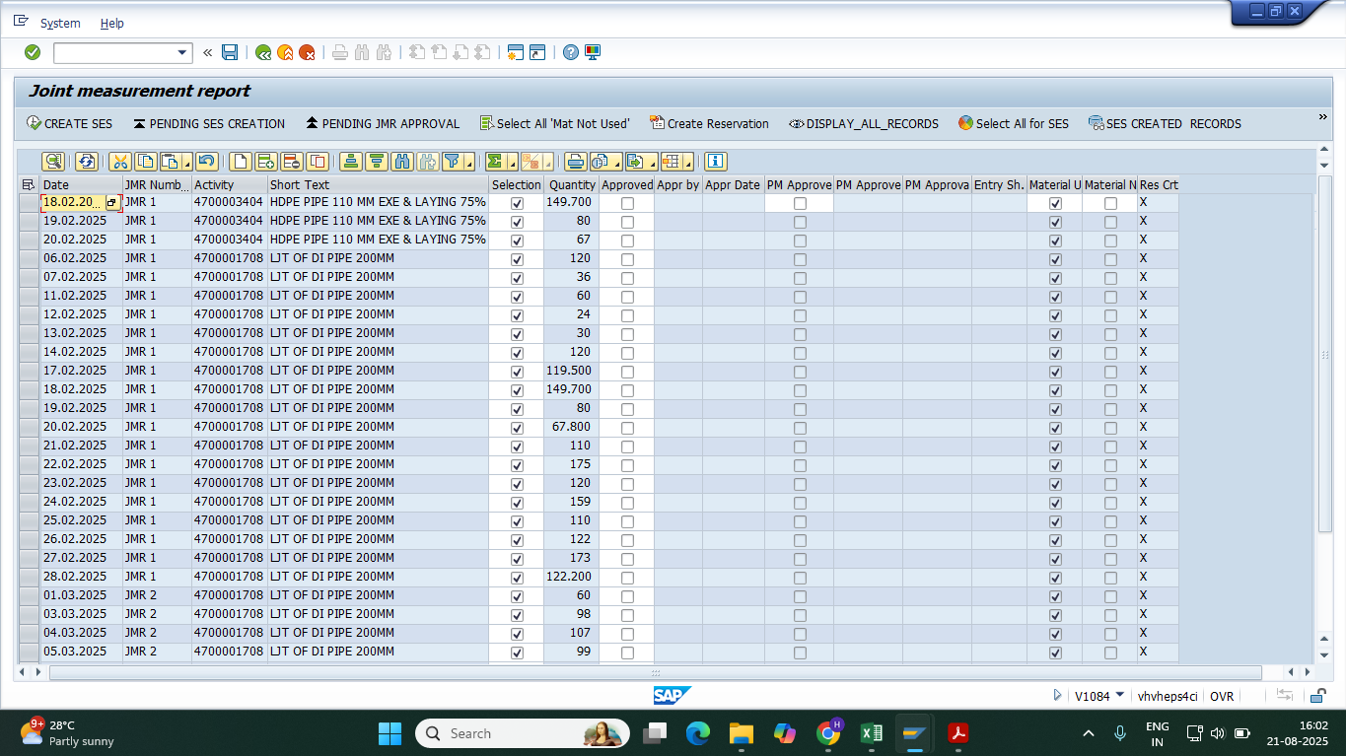Uncheck Selection checkbox for 19.02.2025 HDPE row
The image size is (1346, 756).
(x=517, y=222)
